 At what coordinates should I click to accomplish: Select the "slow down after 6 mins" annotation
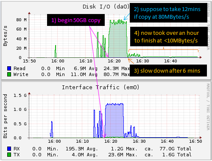point(168,71)
